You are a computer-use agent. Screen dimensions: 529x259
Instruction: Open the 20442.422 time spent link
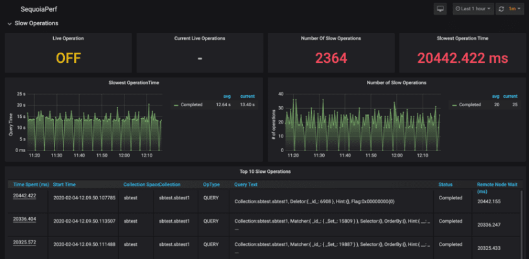click(x=26, y=196)
